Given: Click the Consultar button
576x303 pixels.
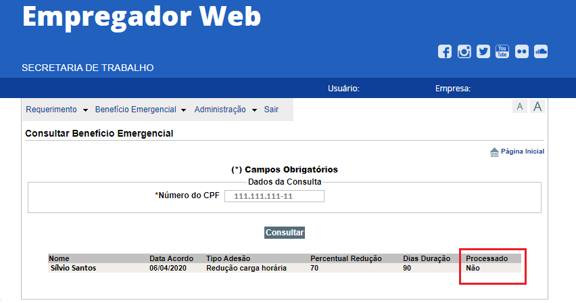Looking at the screenshot, I should coord(285,233).
